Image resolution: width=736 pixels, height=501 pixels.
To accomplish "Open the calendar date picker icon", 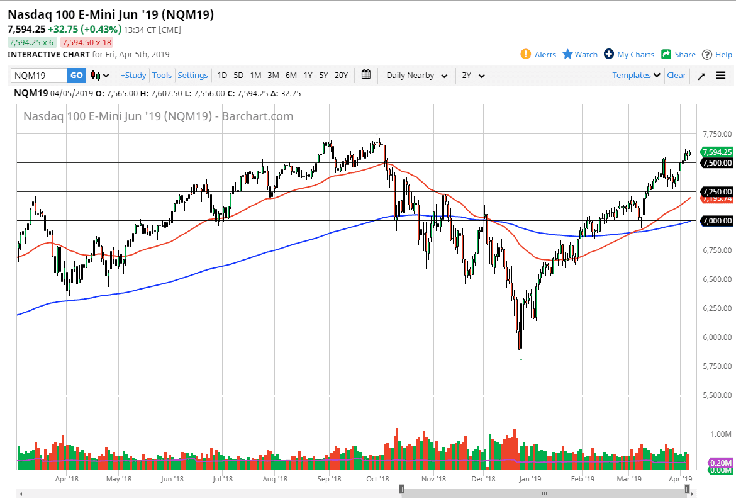I will [x=366, y=75].
